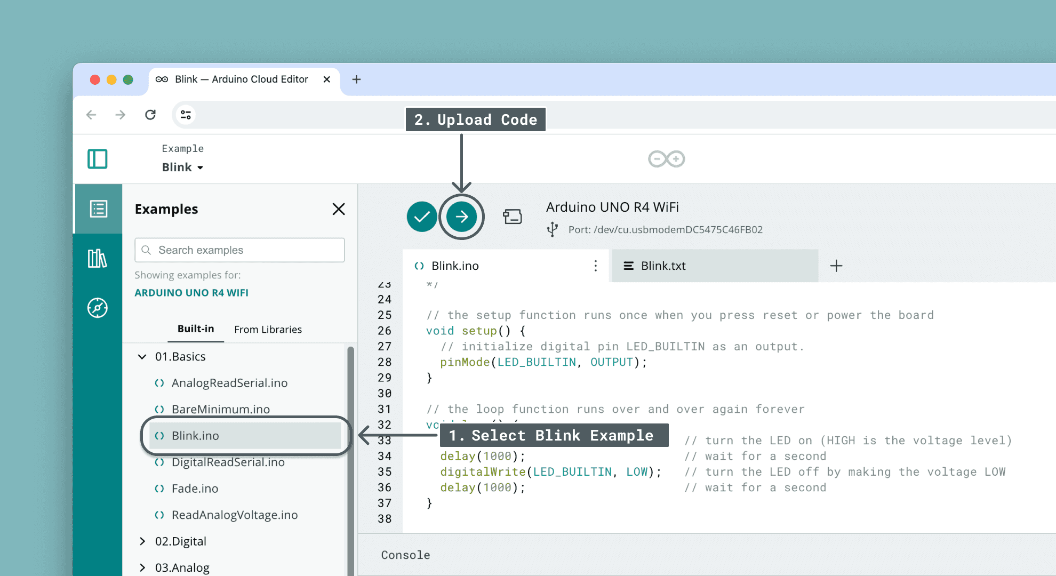
Task: Open the Fade.ino example
Action: click(x=195, y=489)
